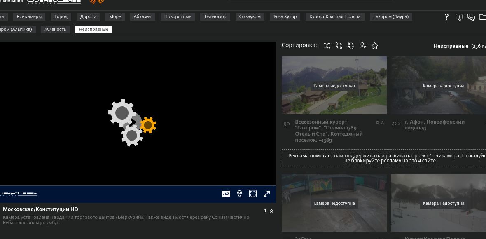
Task: Click camera number 90 badge
Action: click(x=287, y=124)
